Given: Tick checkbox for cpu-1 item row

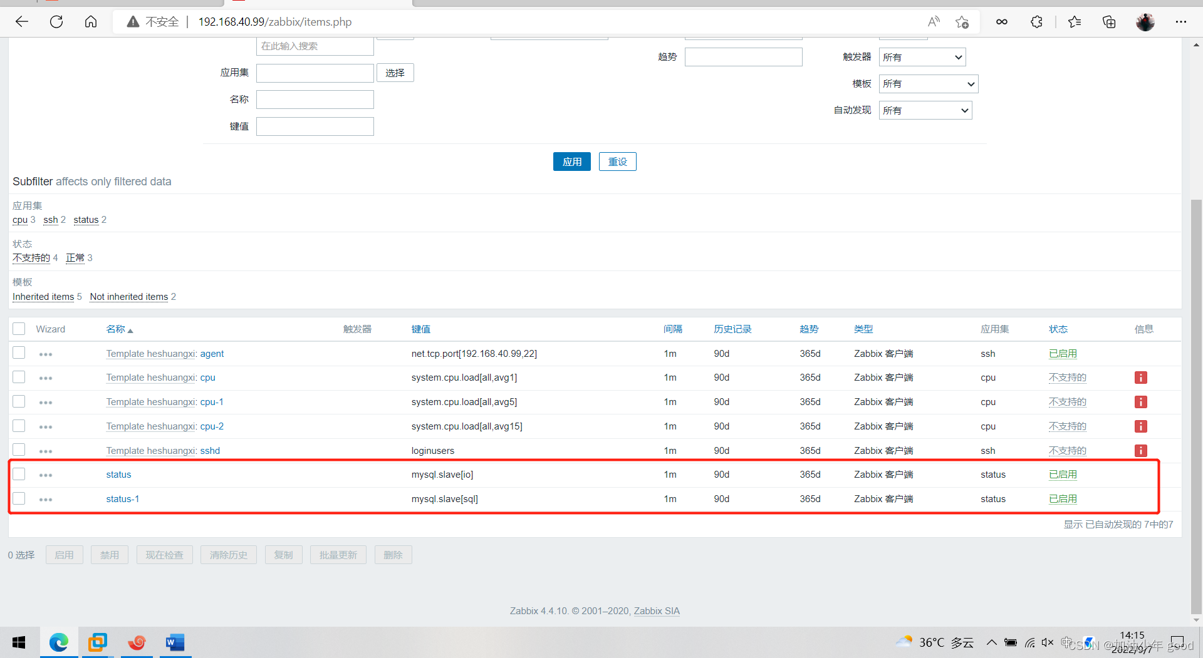Looking at the screenshot, I should click(x=19, y=401).
